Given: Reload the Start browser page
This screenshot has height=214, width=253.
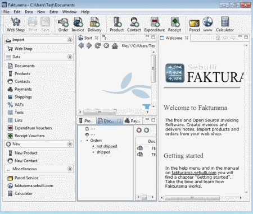Looking at the screenshot, I should click(x=98, y=45).
